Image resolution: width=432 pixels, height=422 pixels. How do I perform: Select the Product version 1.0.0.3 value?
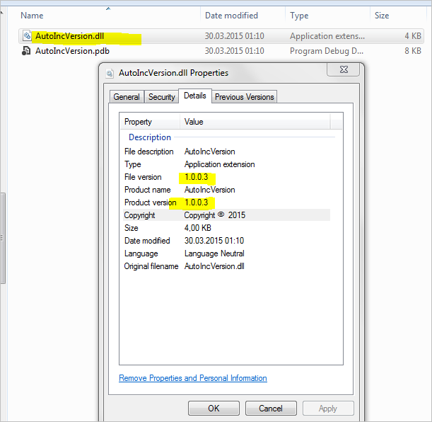tap(196, 203)
